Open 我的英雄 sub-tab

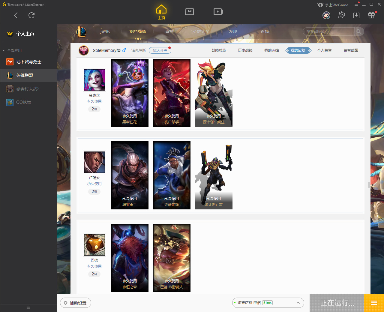(271, 50)
